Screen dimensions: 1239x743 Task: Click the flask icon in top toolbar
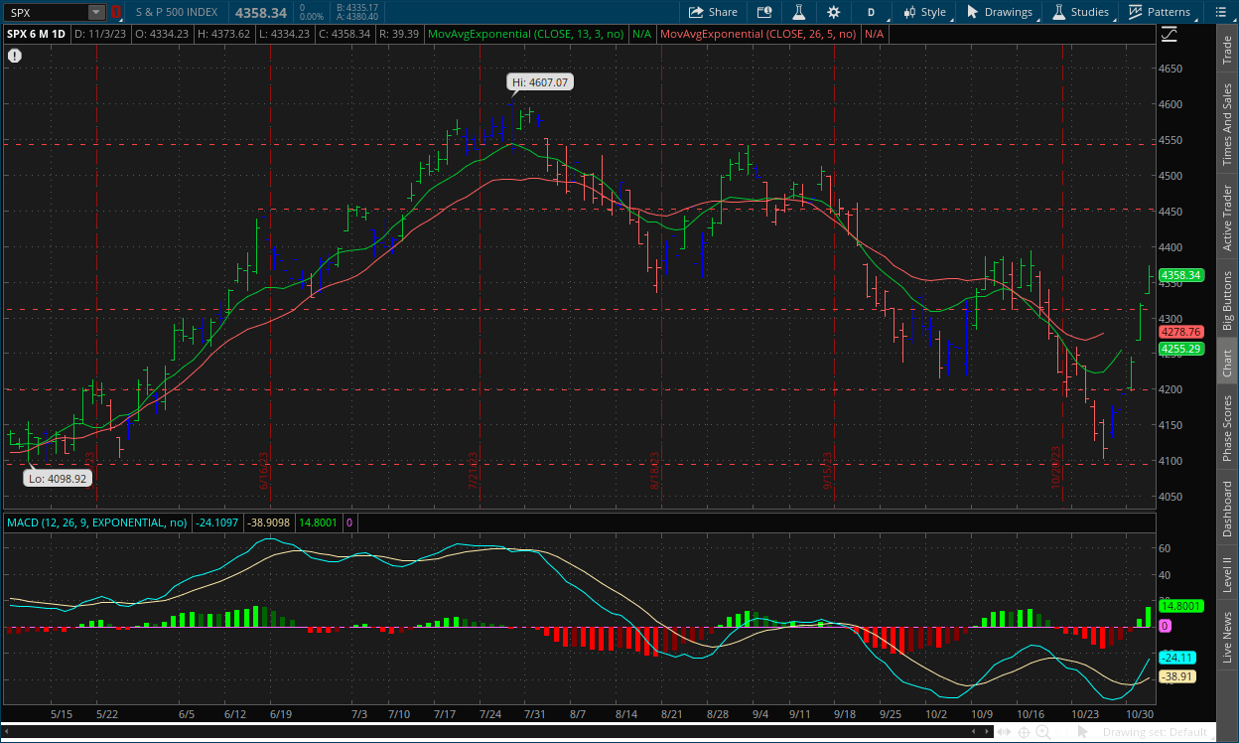tap(797, 12)
